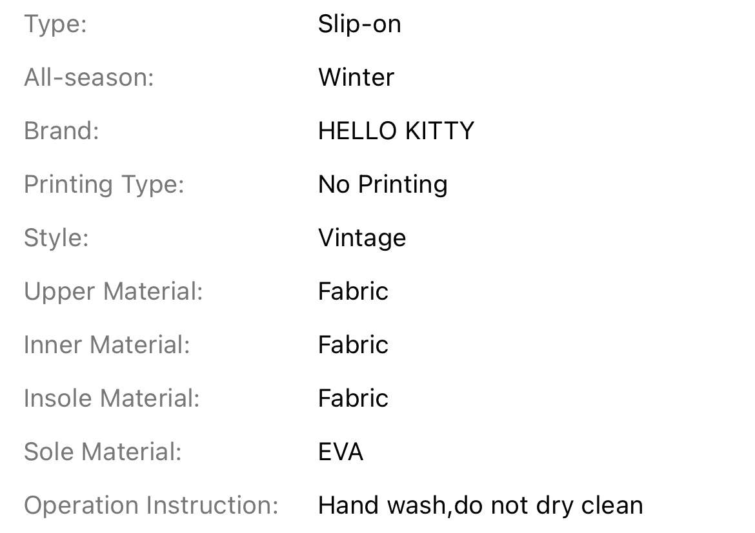The image size is (755, 533).
Task: Click the 'Type:' label
Action: point(55,24)
